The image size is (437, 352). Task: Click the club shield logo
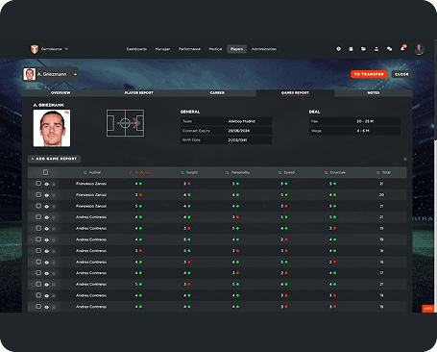[x=35, y=49]
